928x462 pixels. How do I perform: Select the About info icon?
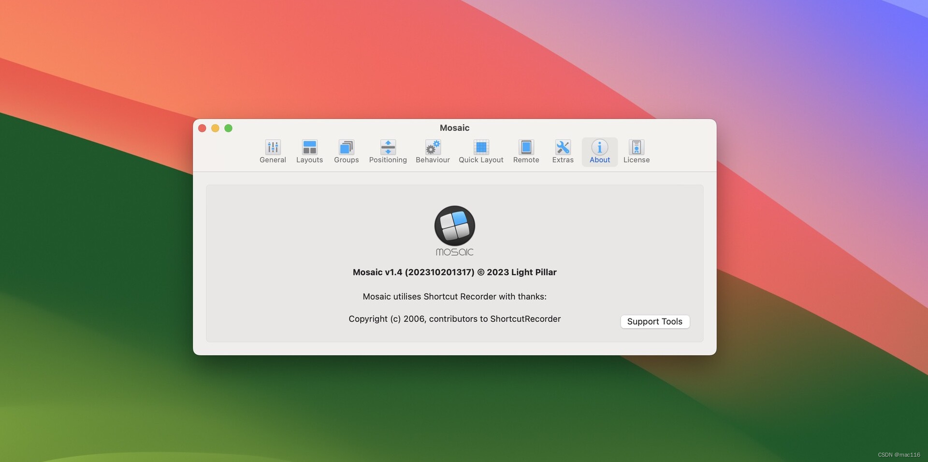599,147
